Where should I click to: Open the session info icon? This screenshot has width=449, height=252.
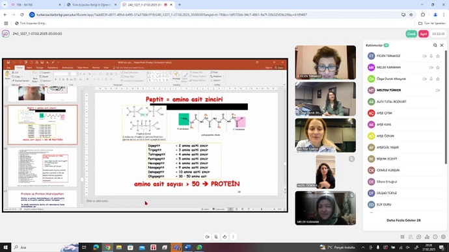click(x=435, y=237)
